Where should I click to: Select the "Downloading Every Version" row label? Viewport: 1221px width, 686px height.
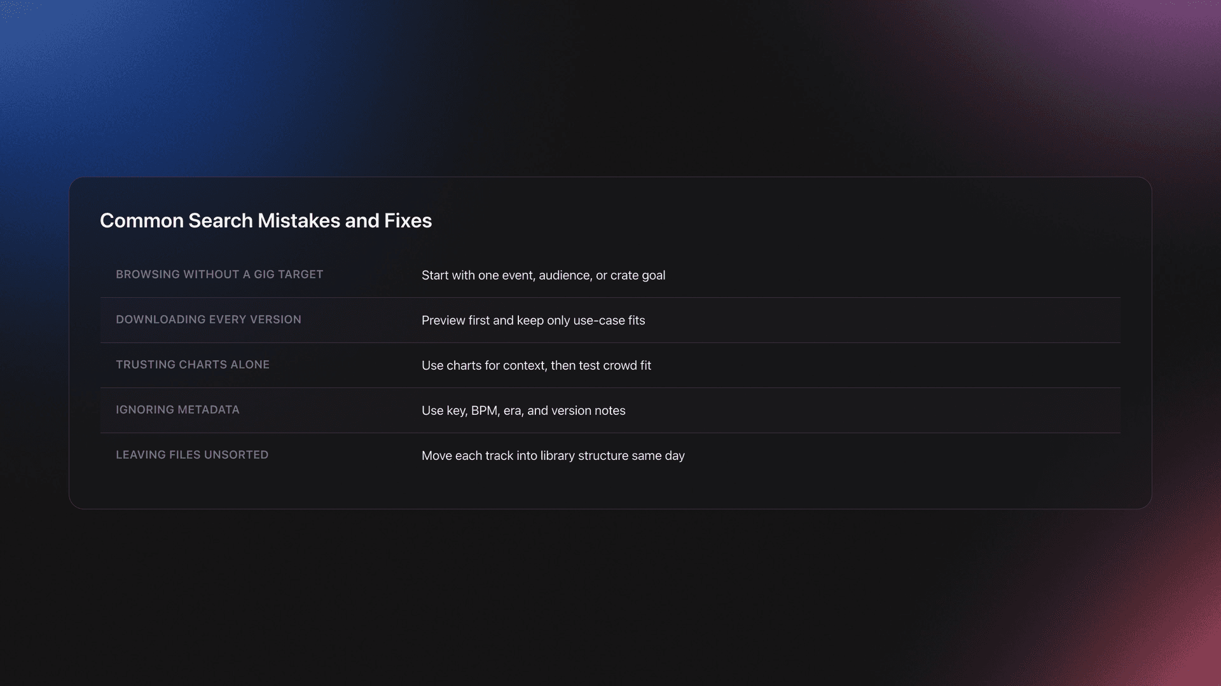(x=209, y=319)
